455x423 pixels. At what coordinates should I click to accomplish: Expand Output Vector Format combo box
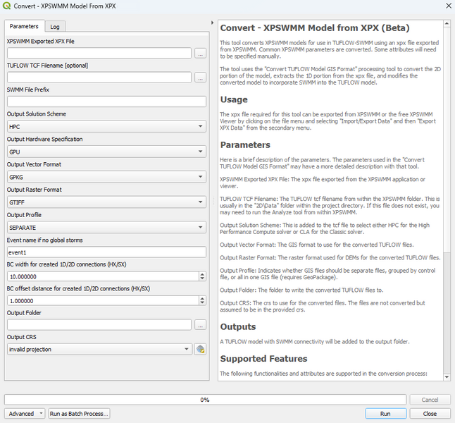coord(106,176)
